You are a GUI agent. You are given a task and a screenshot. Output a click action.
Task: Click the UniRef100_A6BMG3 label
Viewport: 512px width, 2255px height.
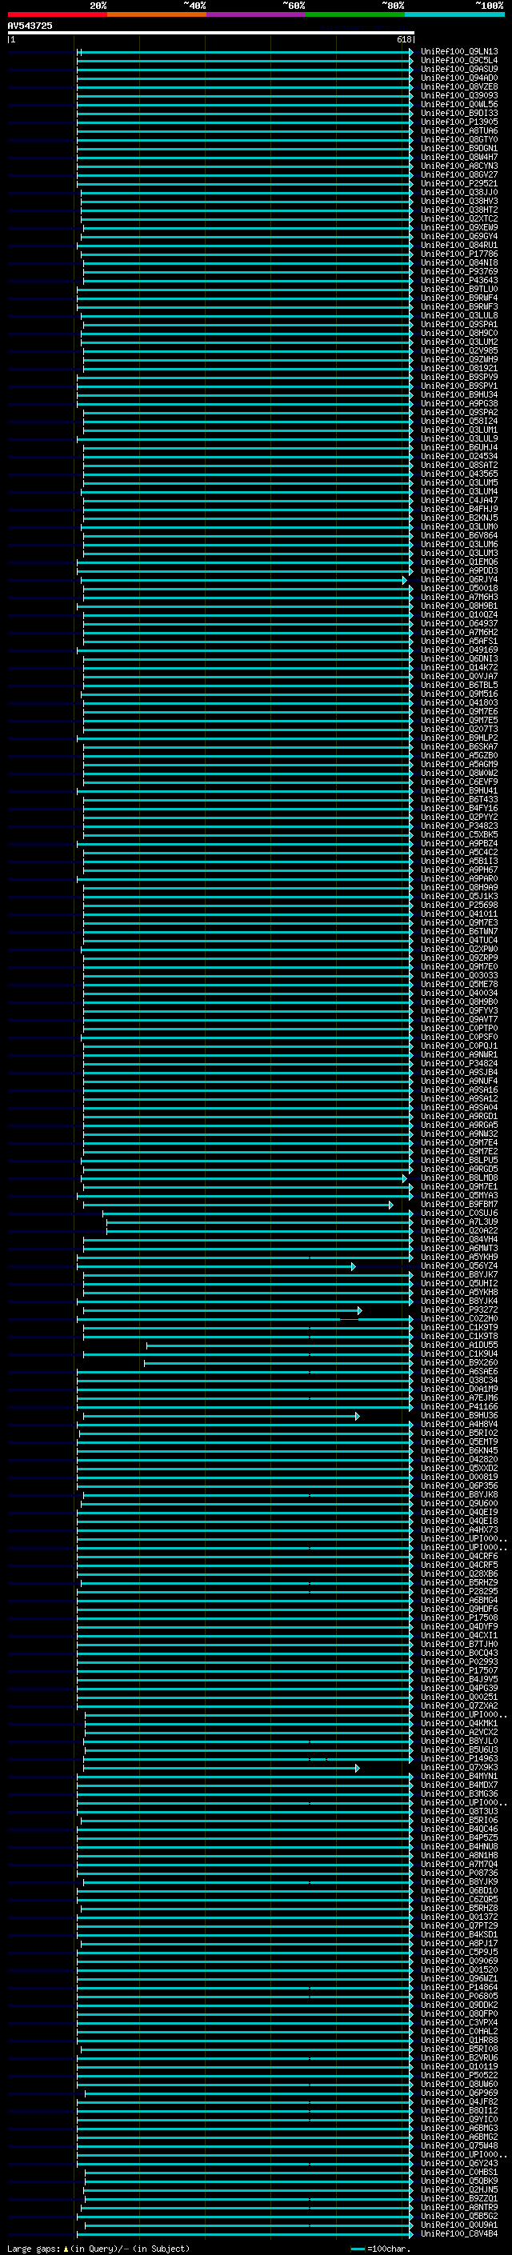coord(459,2128)
